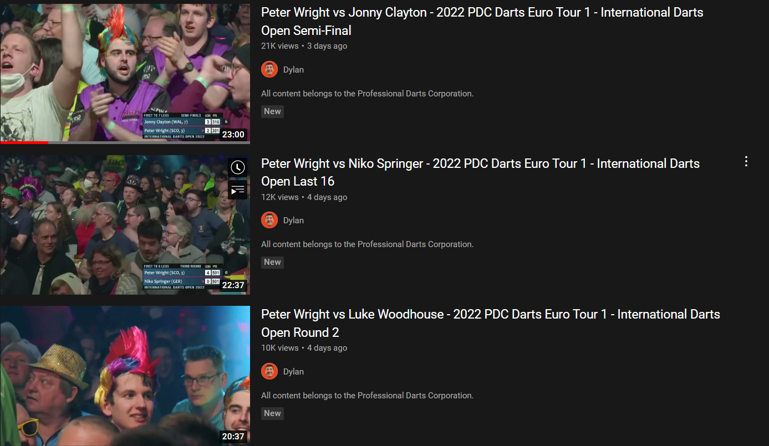Click 23:00 duration badge on first thumbnail
Screen dimensions: 769x446
click(x=233, y=134)
